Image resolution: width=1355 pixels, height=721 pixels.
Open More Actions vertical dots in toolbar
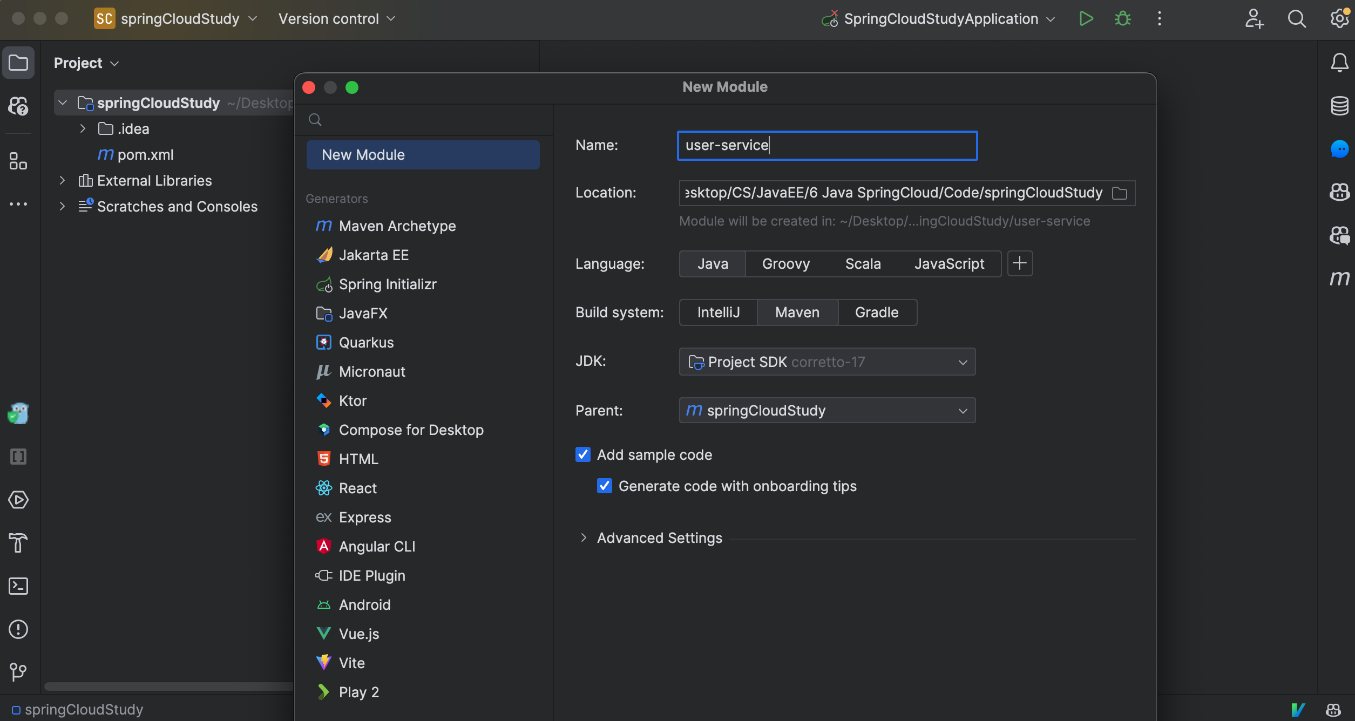1159,19
